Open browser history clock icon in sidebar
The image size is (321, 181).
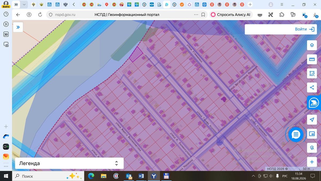[x=6, y=14]
